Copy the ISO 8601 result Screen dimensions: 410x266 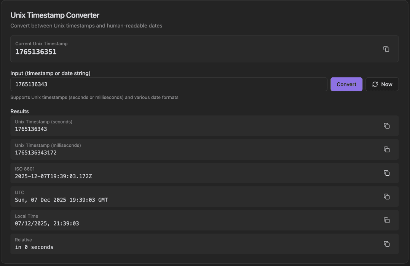(386, 173)
